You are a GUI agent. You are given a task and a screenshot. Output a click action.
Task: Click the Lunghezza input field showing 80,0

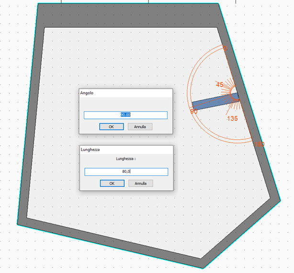pos(126,172)
